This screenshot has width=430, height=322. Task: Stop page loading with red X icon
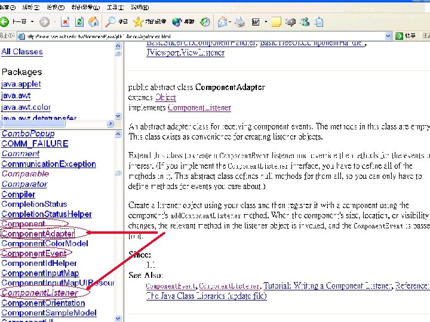pos(65,21)
